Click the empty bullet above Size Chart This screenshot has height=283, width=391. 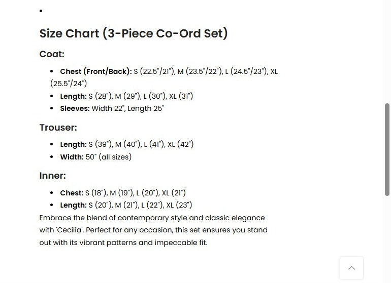click(x=41, y=11)
